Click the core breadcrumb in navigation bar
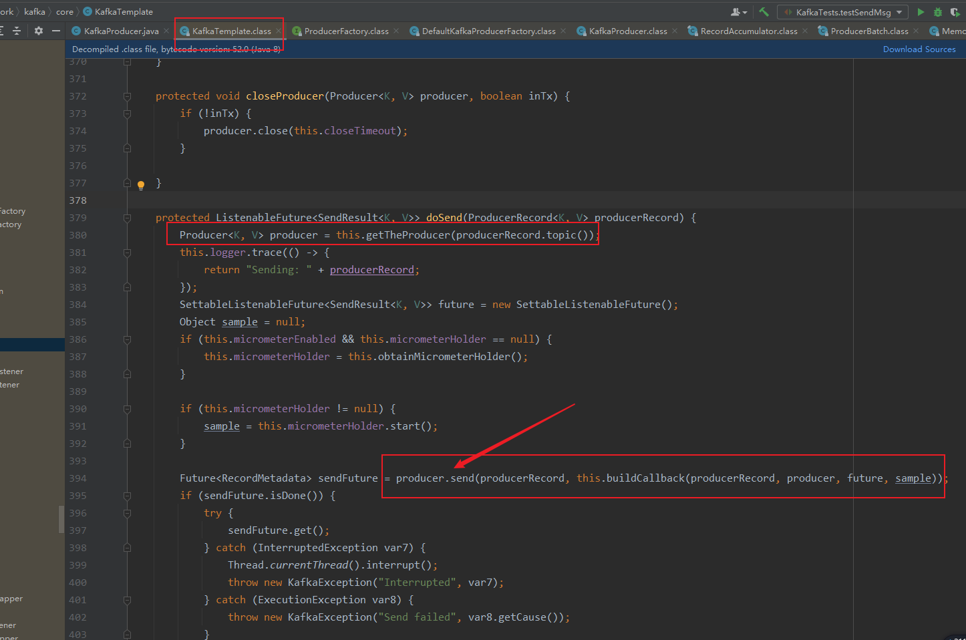Image resolution: width=966 pixels, height=640 pixels. 65,12
